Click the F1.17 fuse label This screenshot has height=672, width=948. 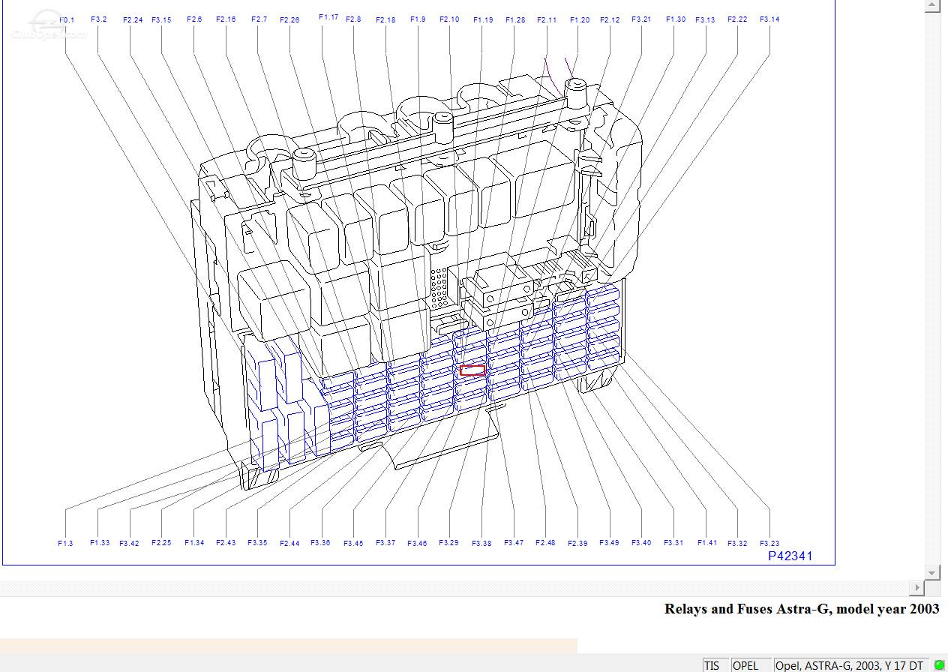coord(328,16)
